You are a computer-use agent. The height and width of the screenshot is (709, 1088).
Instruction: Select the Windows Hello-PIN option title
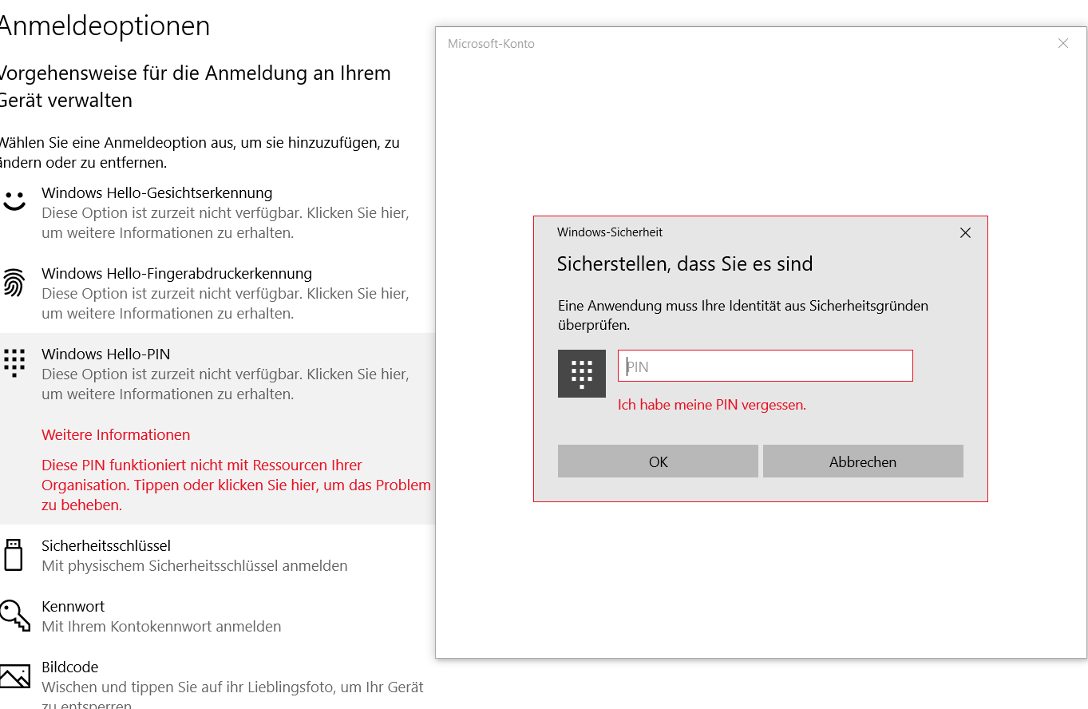tap(106, 354)
